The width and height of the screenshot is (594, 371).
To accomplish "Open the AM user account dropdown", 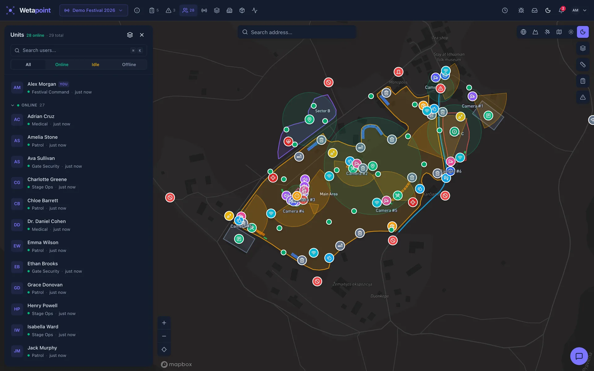I will (x=579, y=11).
